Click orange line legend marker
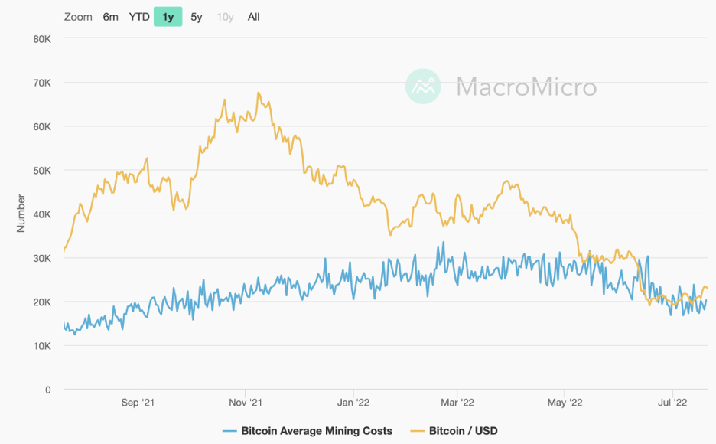This screenshot has width=716, height=444. (418, 431)
